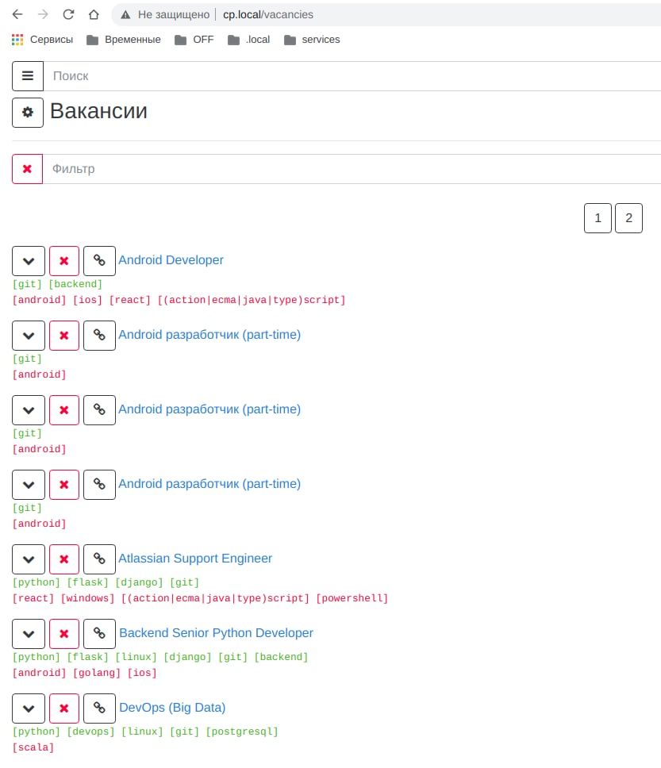Click [django] tag under Atlassian Support Engineer
The image size is (661, 768).
click(x=139, y=582)
